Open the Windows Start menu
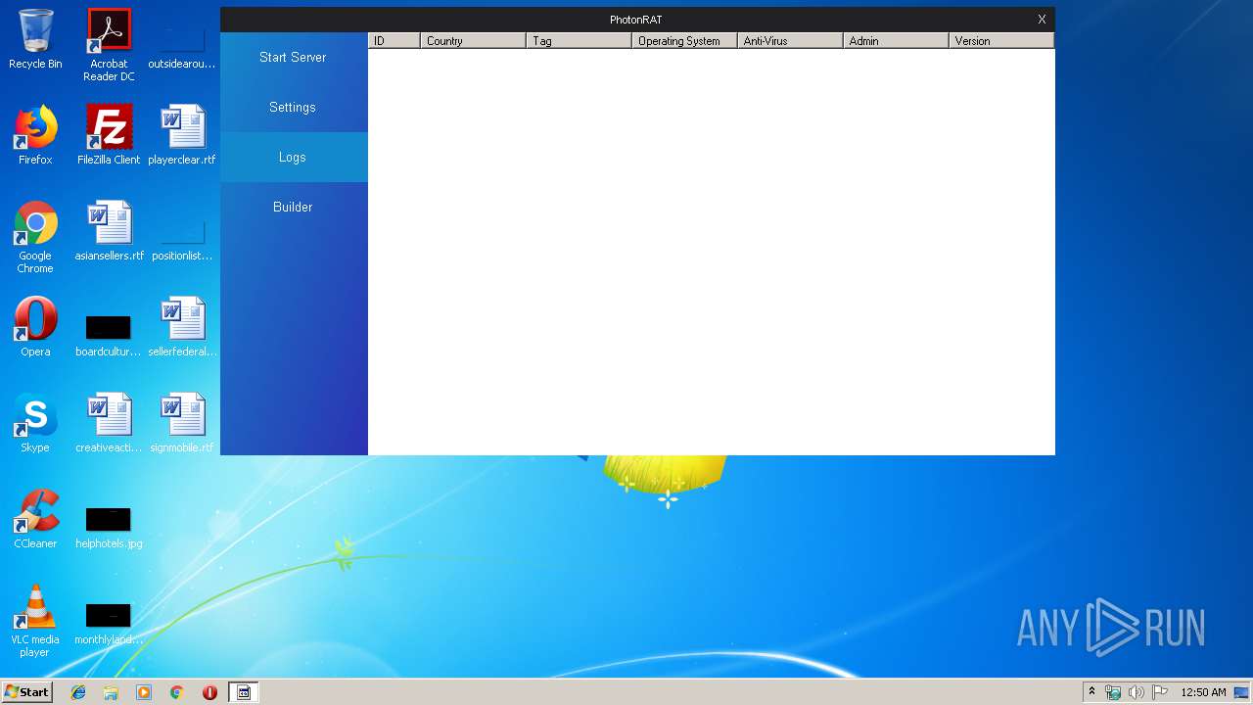This screenshot has width=1253, height=705. click(x=27, y=692)
